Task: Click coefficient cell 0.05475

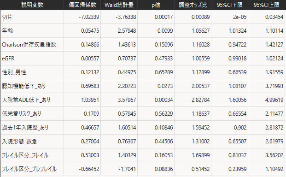Action: (x=82, y=31)
